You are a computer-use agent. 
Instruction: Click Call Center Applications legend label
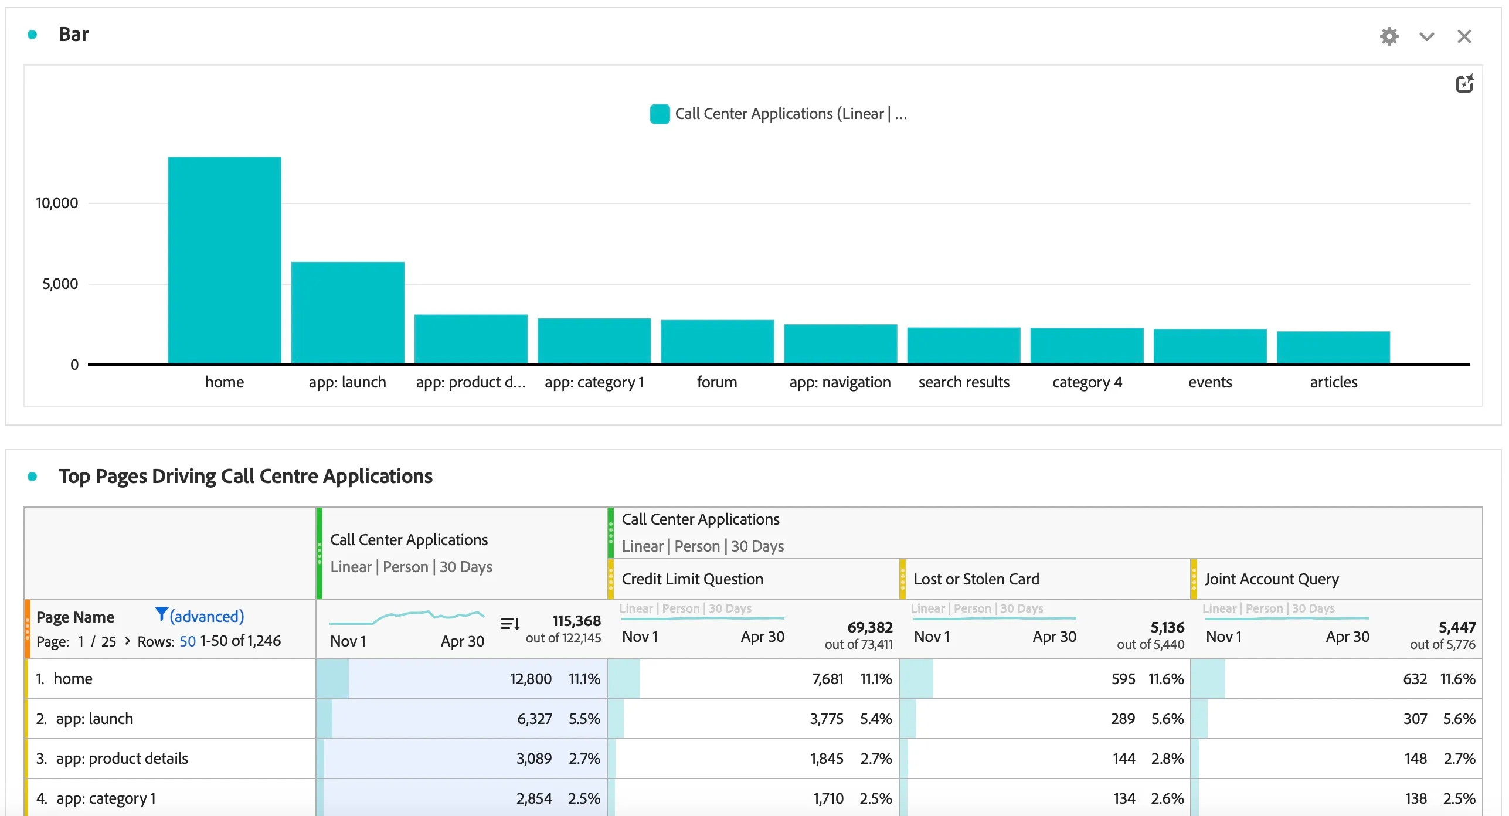pyautogui.click(x=791, y=114)
